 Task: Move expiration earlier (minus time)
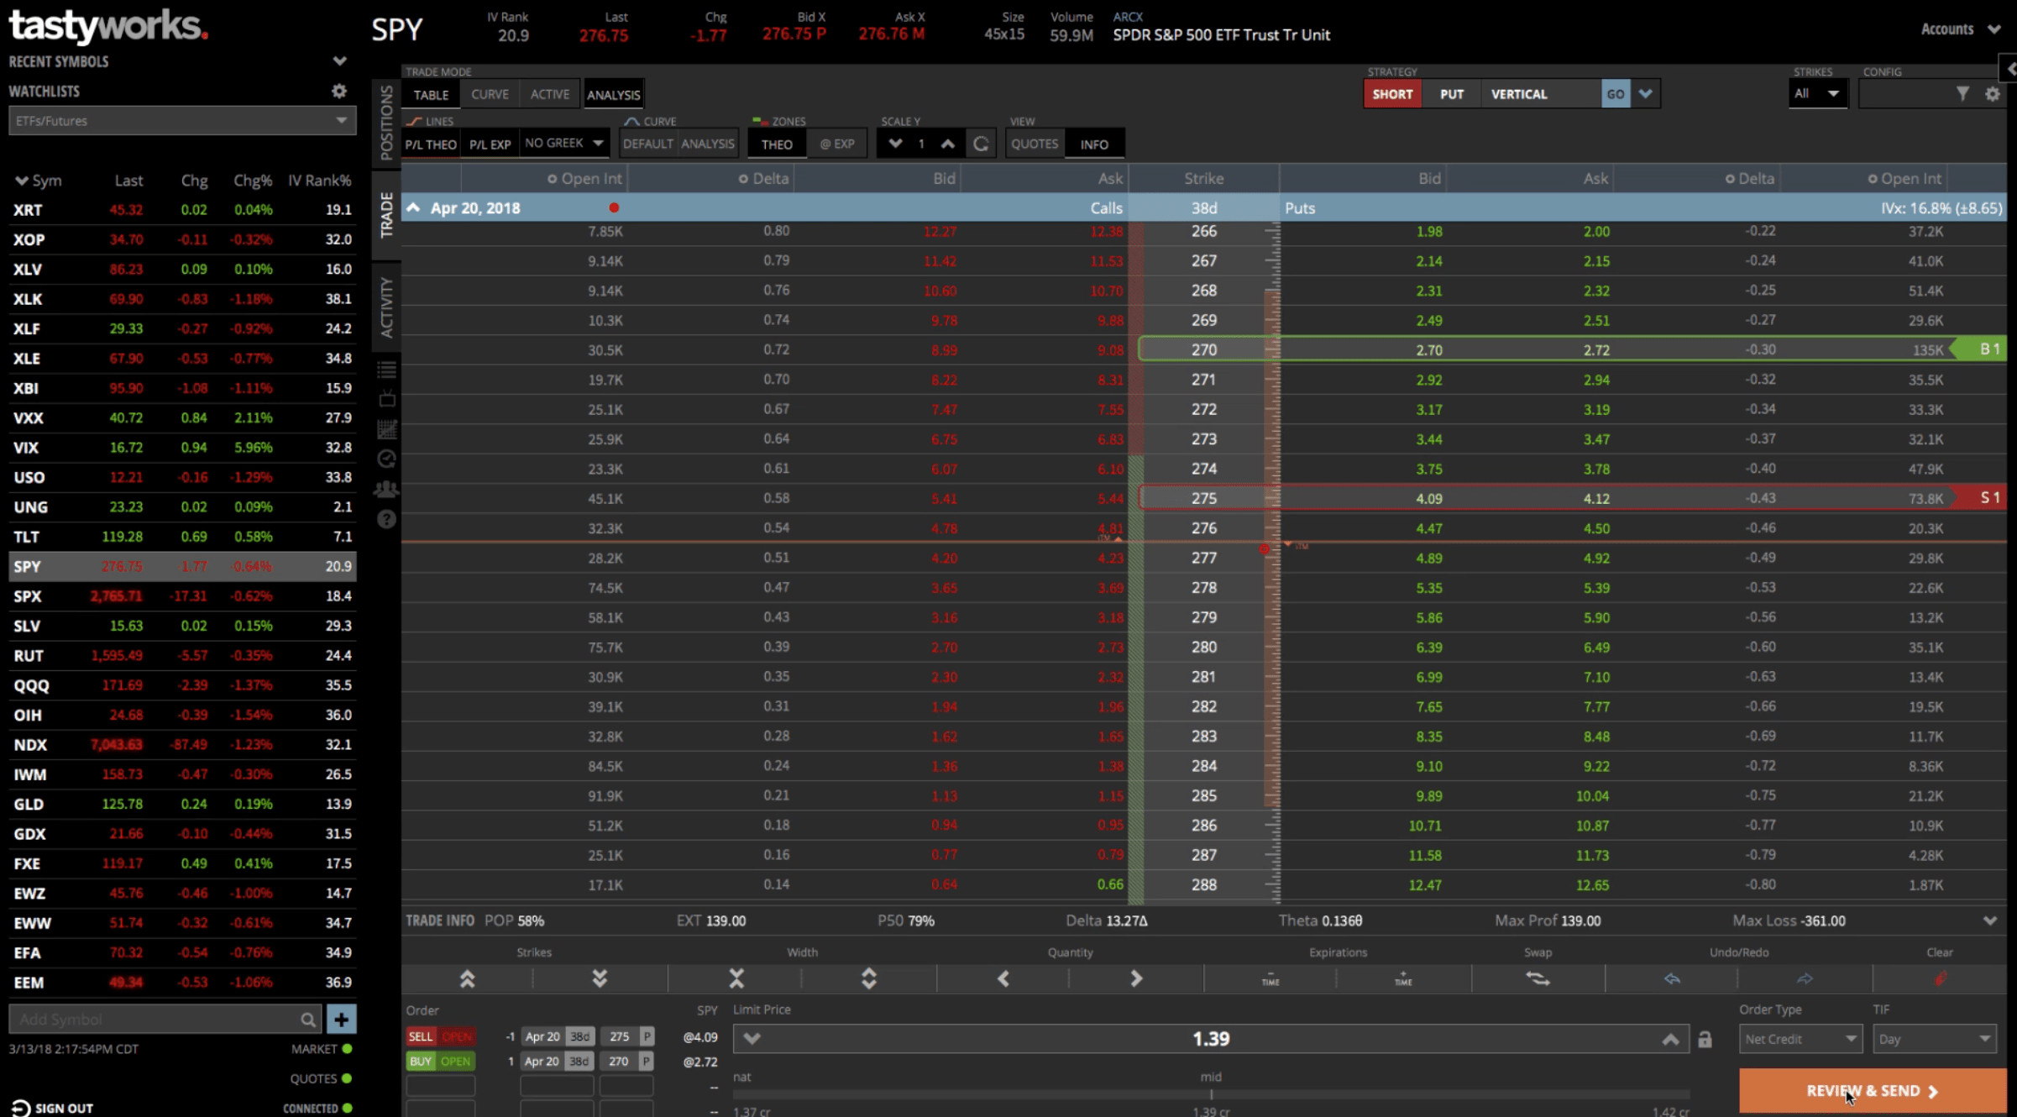(x=1270, y=978)
